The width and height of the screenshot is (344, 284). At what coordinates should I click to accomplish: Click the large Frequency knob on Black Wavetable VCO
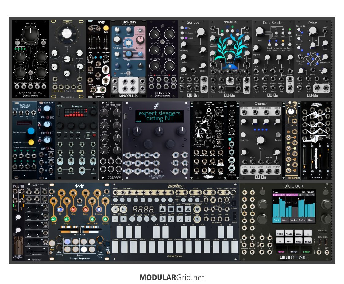click(30, 34)
